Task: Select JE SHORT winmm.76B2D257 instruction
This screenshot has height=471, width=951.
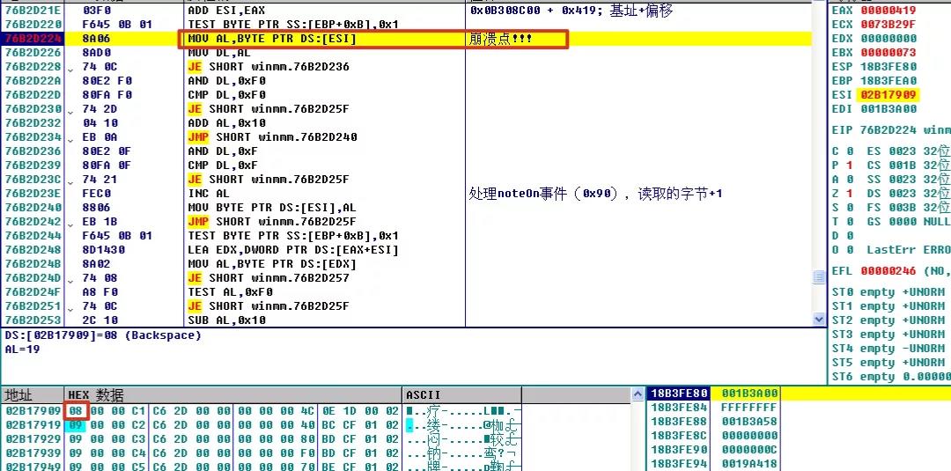Action: tap(269, 277)
